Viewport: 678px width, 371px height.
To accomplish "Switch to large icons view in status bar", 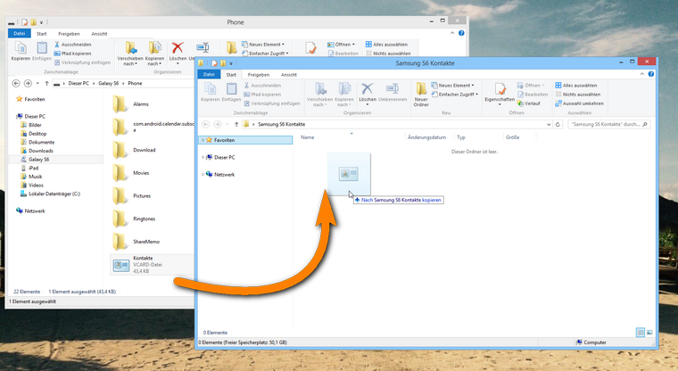I will (650, 332).
